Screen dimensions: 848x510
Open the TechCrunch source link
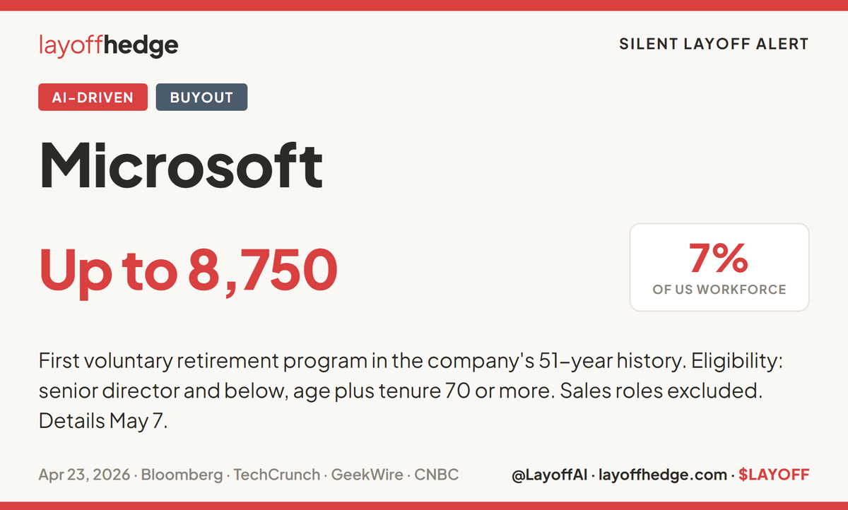coord(276,475)
